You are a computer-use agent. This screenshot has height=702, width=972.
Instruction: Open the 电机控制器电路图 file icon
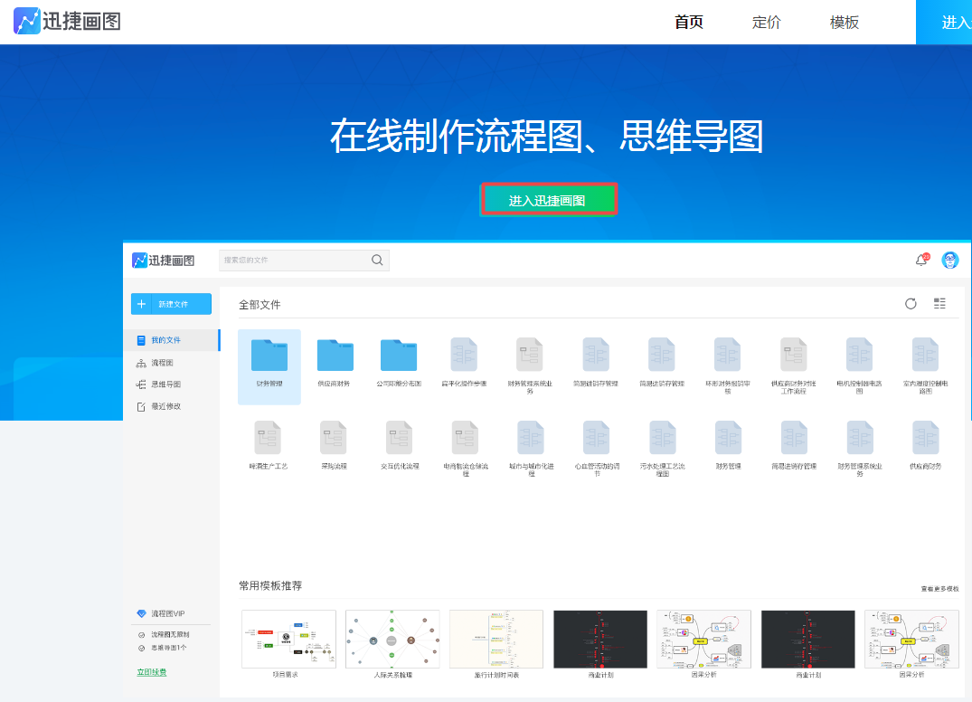[x=859, y=355]
